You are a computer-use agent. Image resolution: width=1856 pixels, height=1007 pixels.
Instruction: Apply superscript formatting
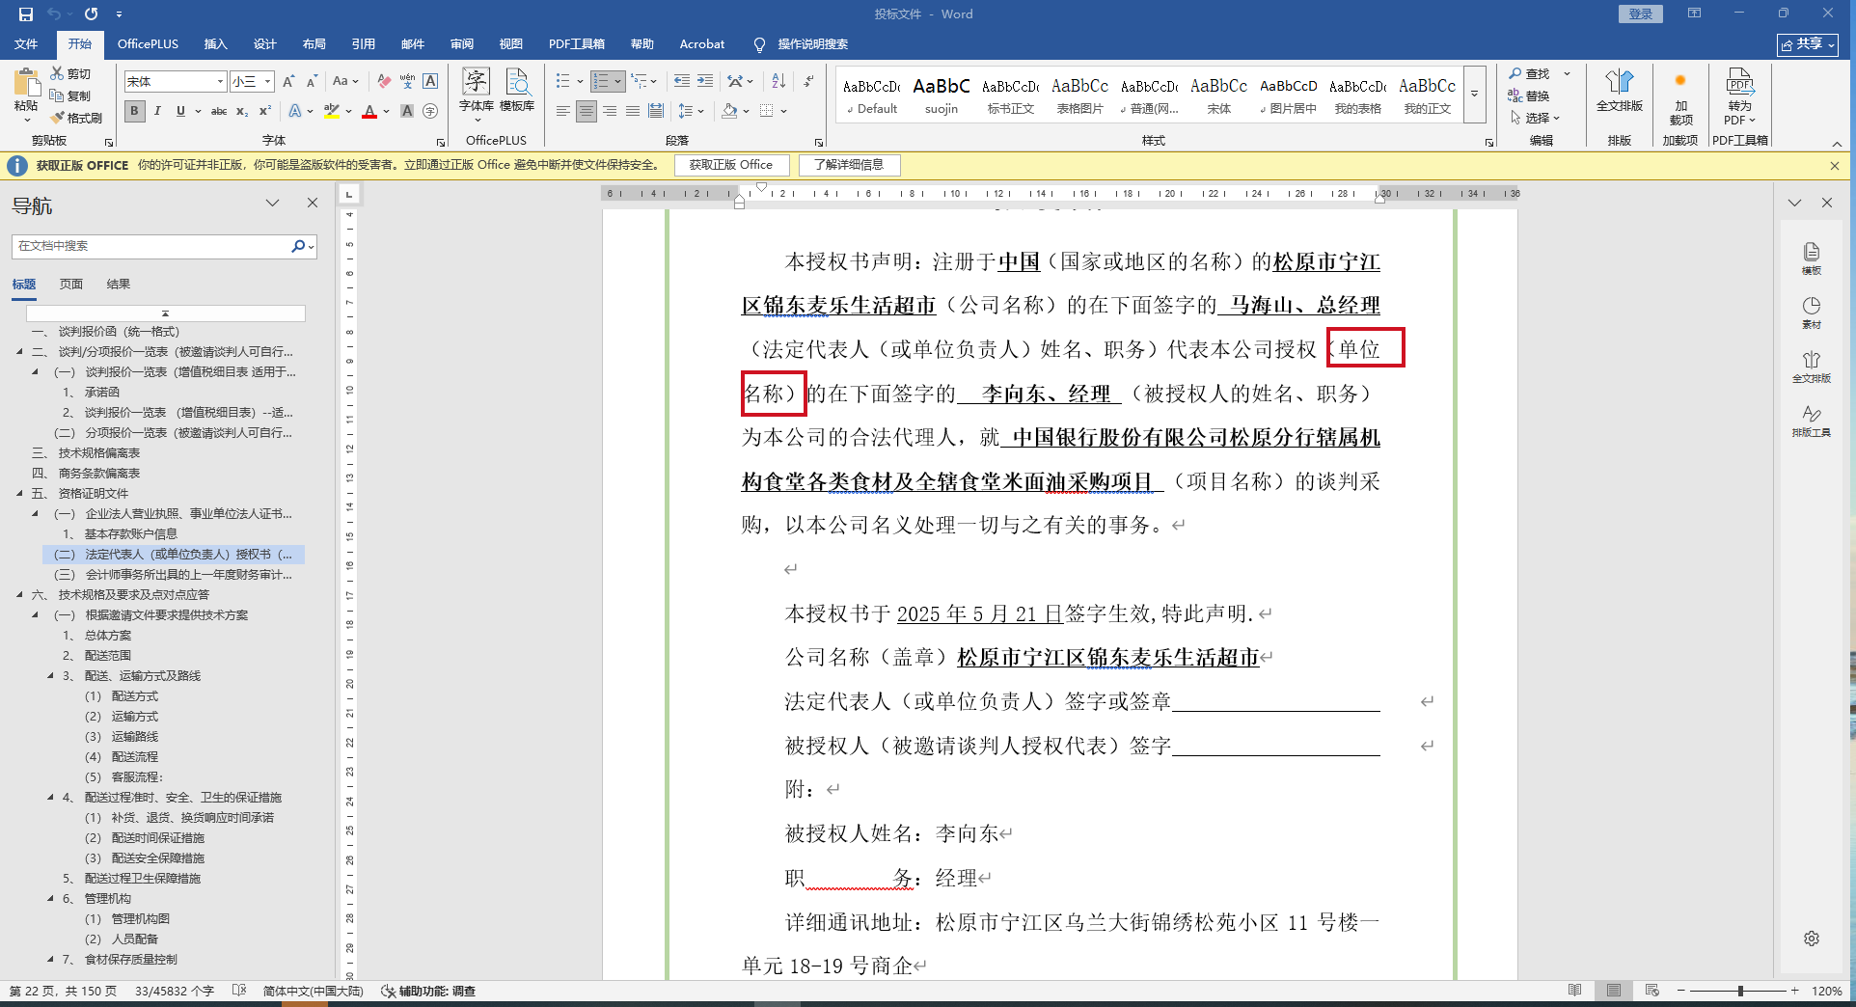click(265, 111)
